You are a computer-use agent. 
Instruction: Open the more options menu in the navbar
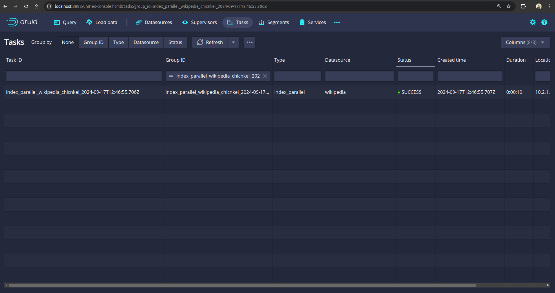point(337,22)
